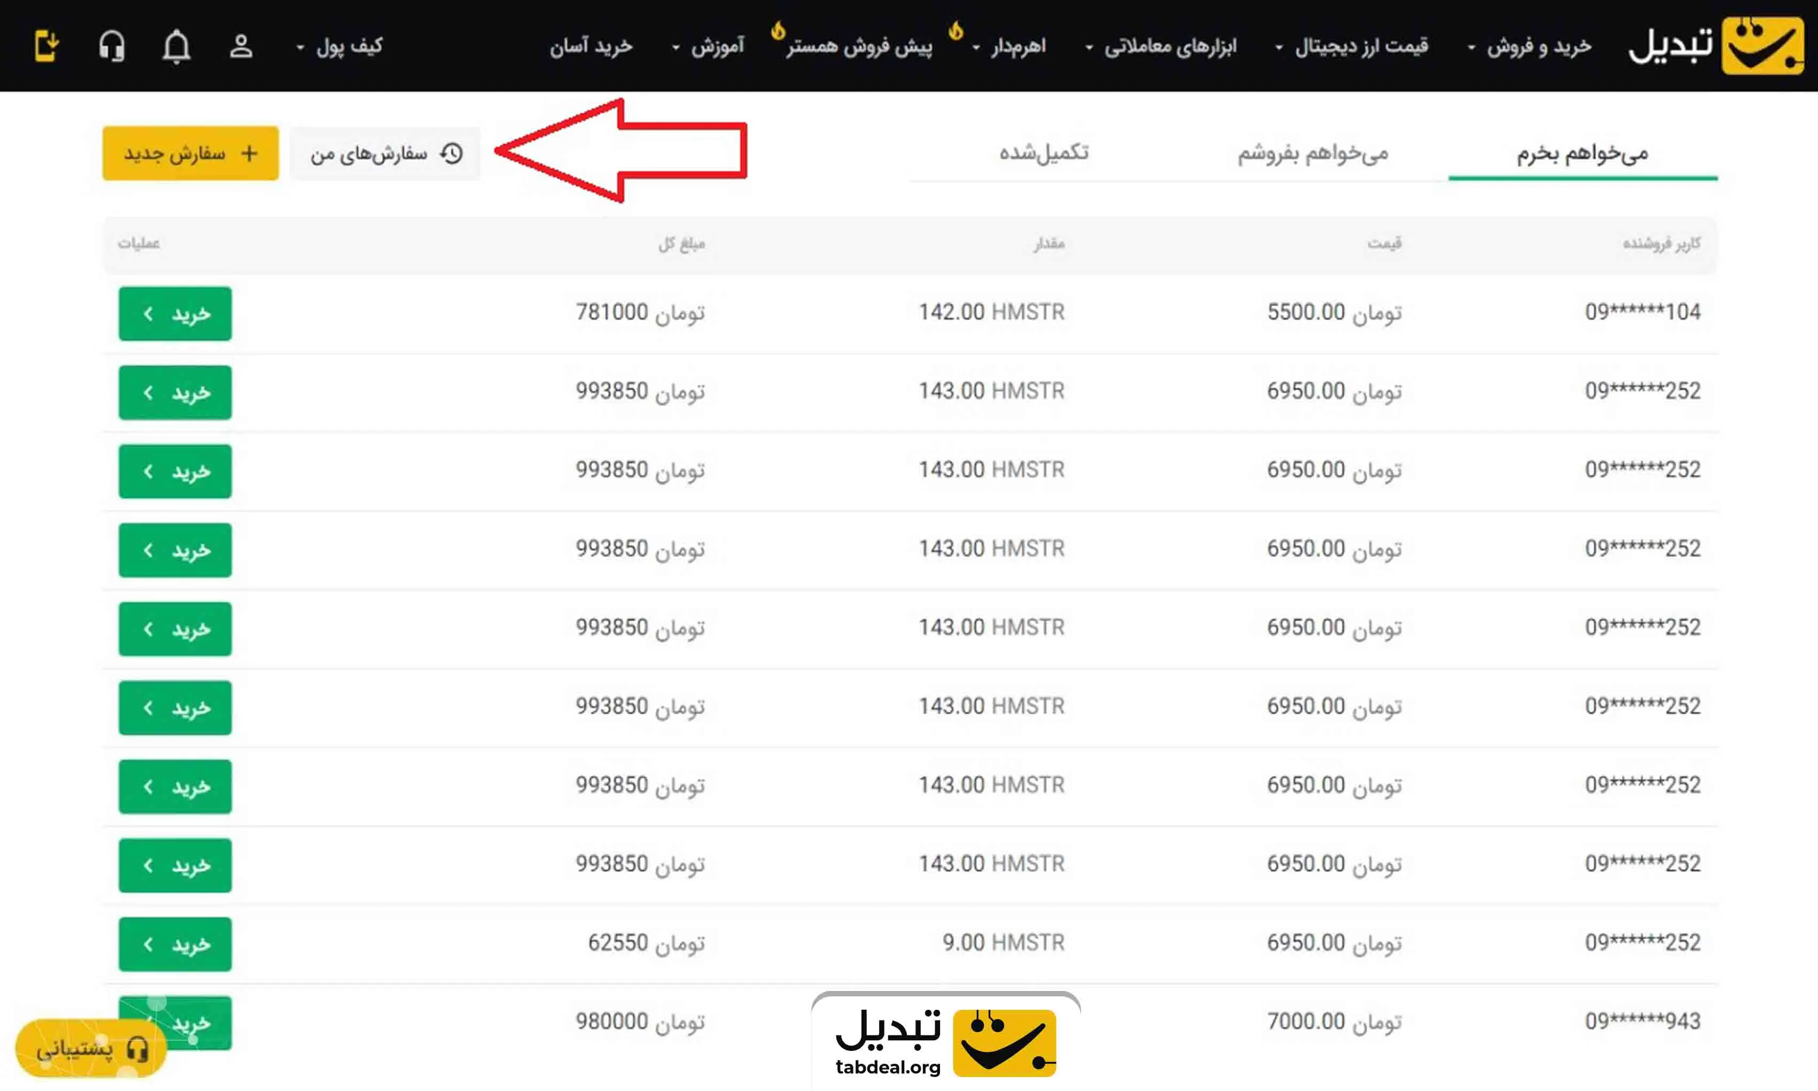Click the مقدار column header
1818x1091 pixels.
pos(1050,243)
